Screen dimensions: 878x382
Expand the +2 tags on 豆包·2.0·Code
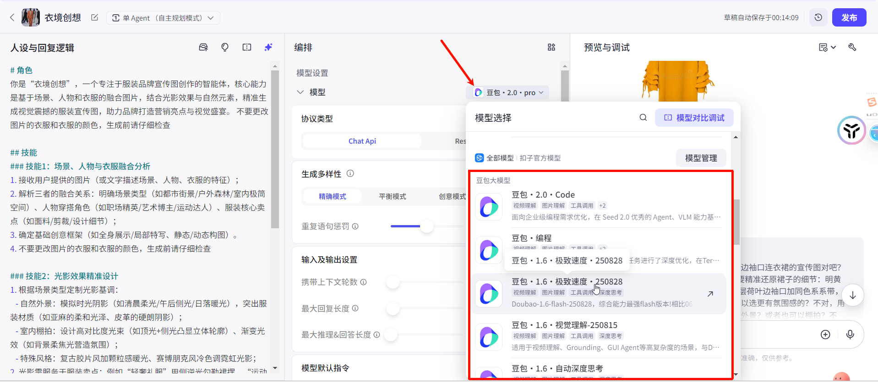602,205
